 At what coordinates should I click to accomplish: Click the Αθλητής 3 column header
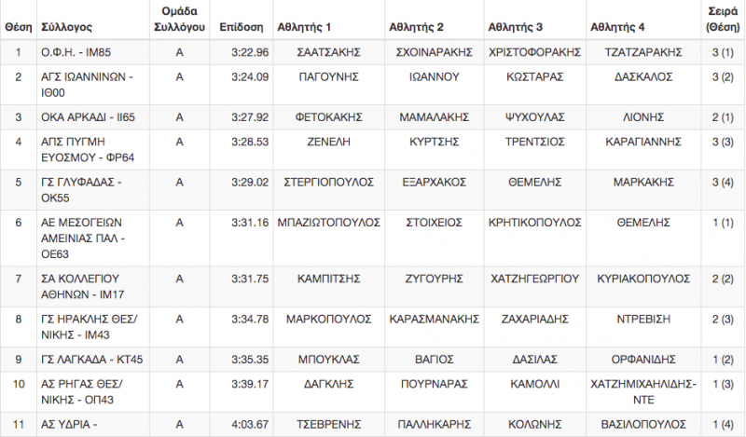(x=516, y=27)
